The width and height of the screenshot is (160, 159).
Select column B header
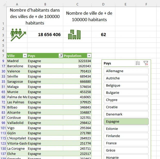[x=45, y=4]
